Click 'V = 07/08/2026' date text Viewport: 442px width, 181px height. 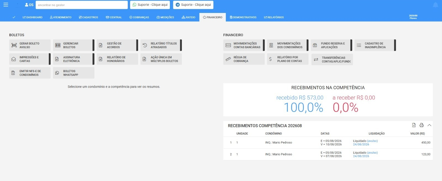331,156
